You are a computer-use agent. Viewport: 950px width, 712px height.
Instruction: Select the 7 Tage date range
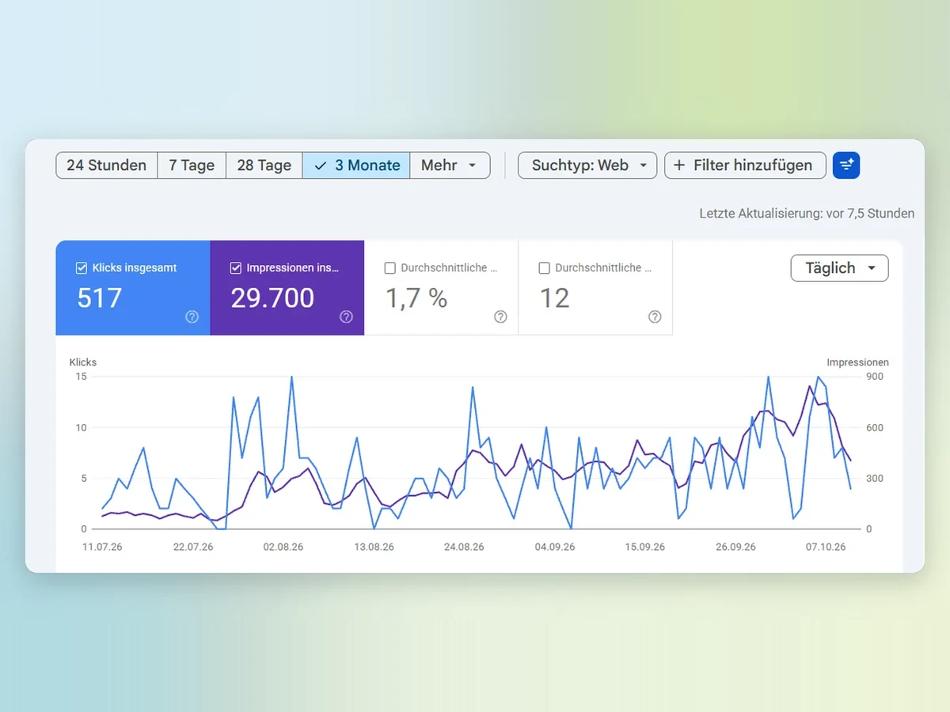[192, 165]
